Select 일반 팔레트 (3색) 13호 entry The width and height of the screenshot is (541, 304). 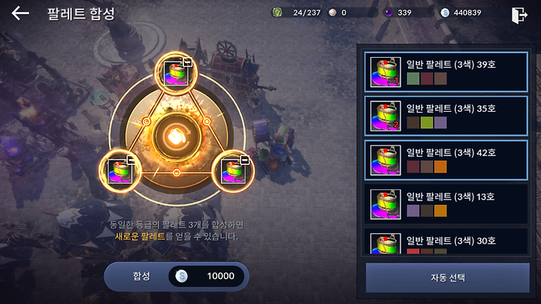tap(446, 204)
